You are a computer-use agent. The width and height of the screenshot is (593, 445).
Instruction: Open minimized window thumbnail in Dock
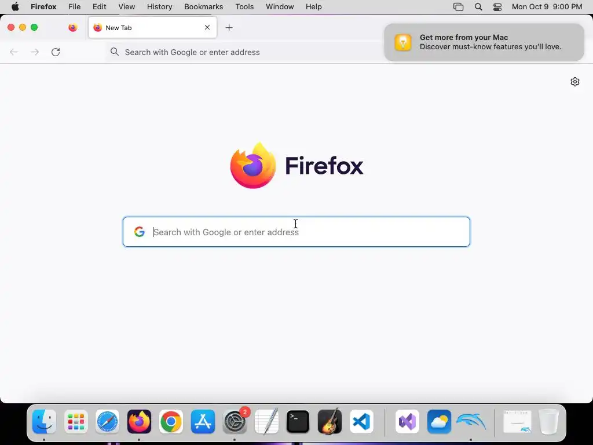coord(517,422)
